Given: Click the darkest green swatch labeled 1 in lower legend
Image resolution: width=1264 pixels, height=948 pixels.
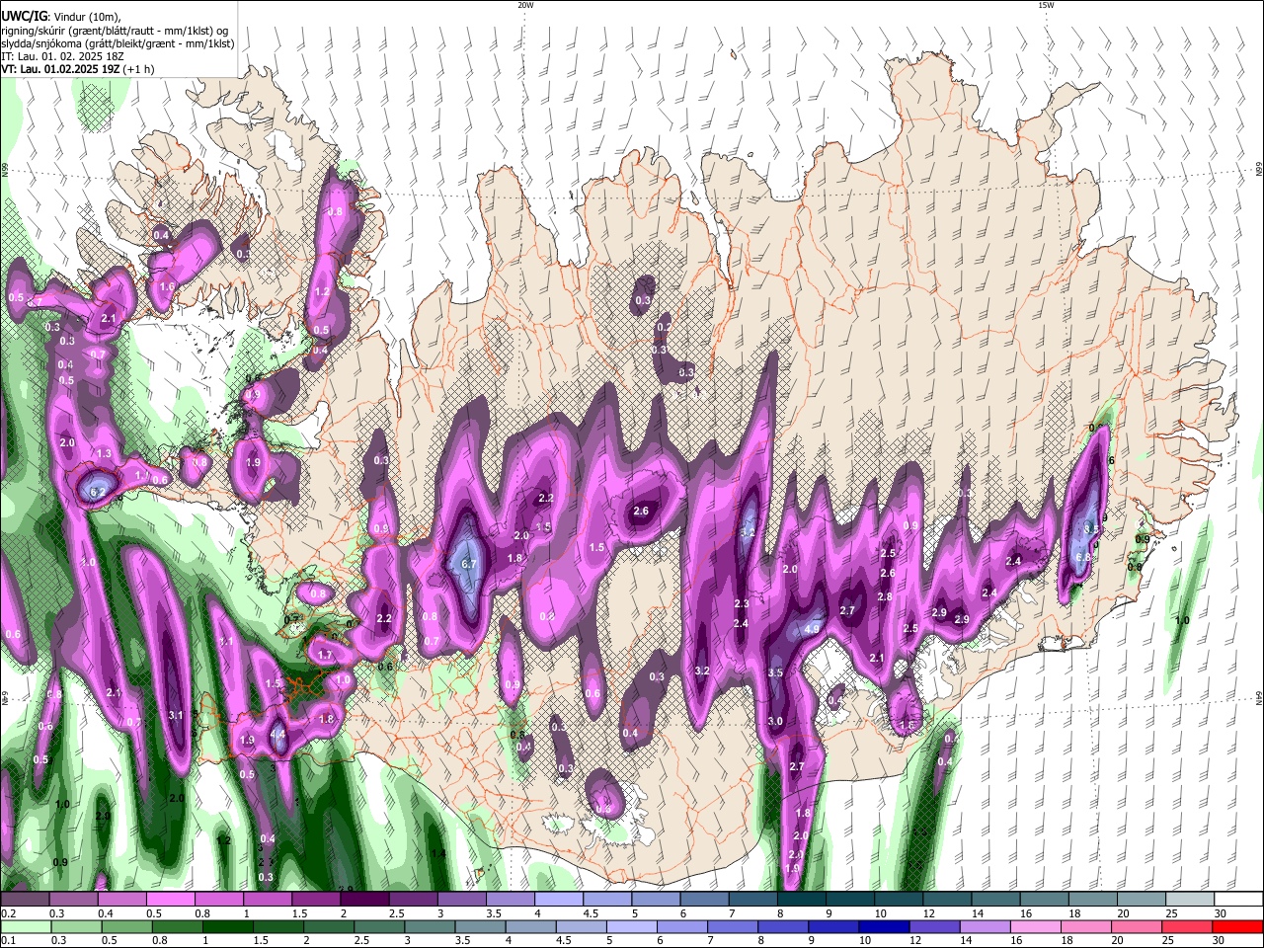Looking at the screenshot, I should click(227, 927).
